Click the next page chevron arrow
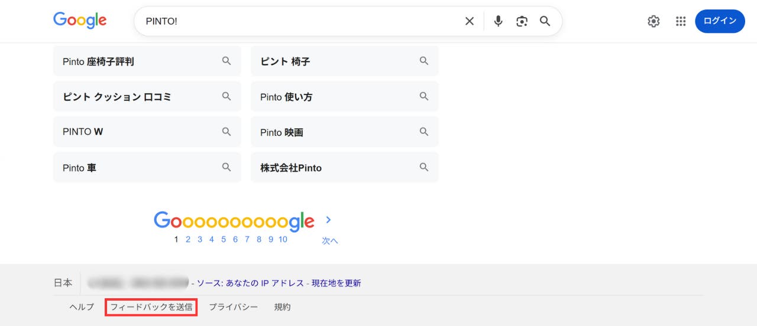The image size is (757, 326). [329, 220]
